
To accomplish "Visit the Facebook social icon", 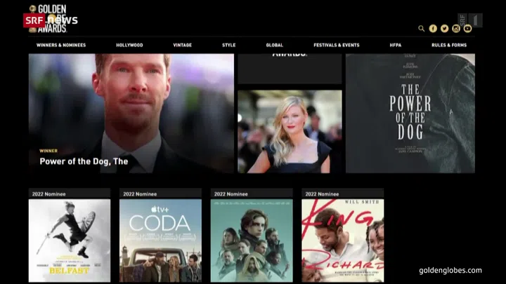I will [433, 29].
